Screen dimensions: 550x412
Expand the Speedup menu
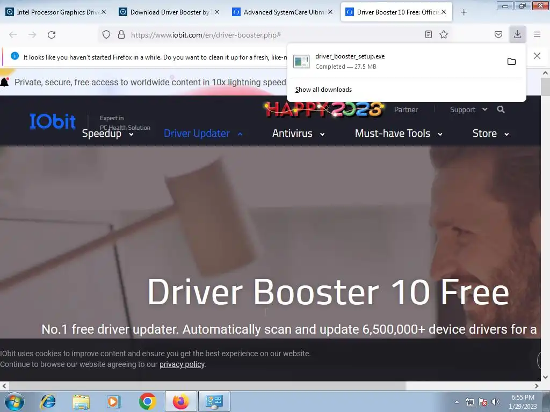click(107, 134)
